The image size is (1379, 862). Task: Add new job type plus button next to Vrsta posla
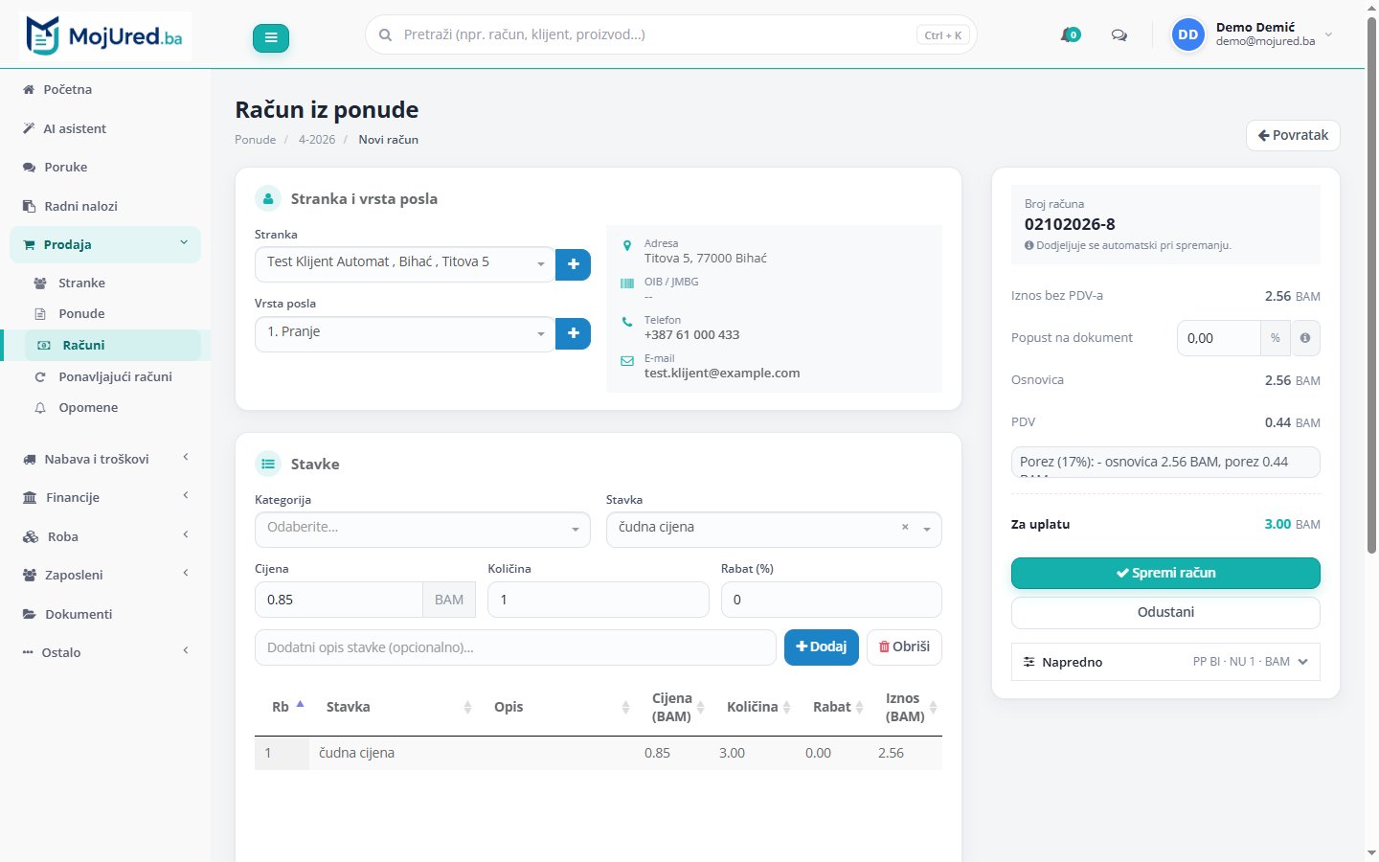coord(573,333)
